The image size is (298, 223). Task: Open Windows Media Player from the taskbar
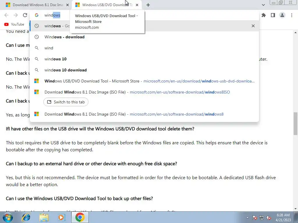tap(61, 217)
